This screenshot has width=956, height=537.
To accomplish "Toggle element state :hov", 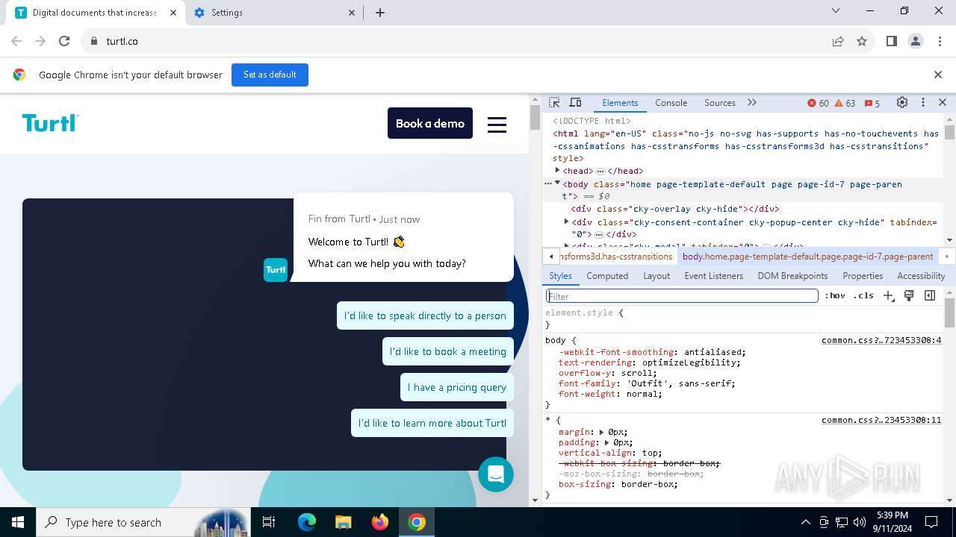I will point(835,296).
